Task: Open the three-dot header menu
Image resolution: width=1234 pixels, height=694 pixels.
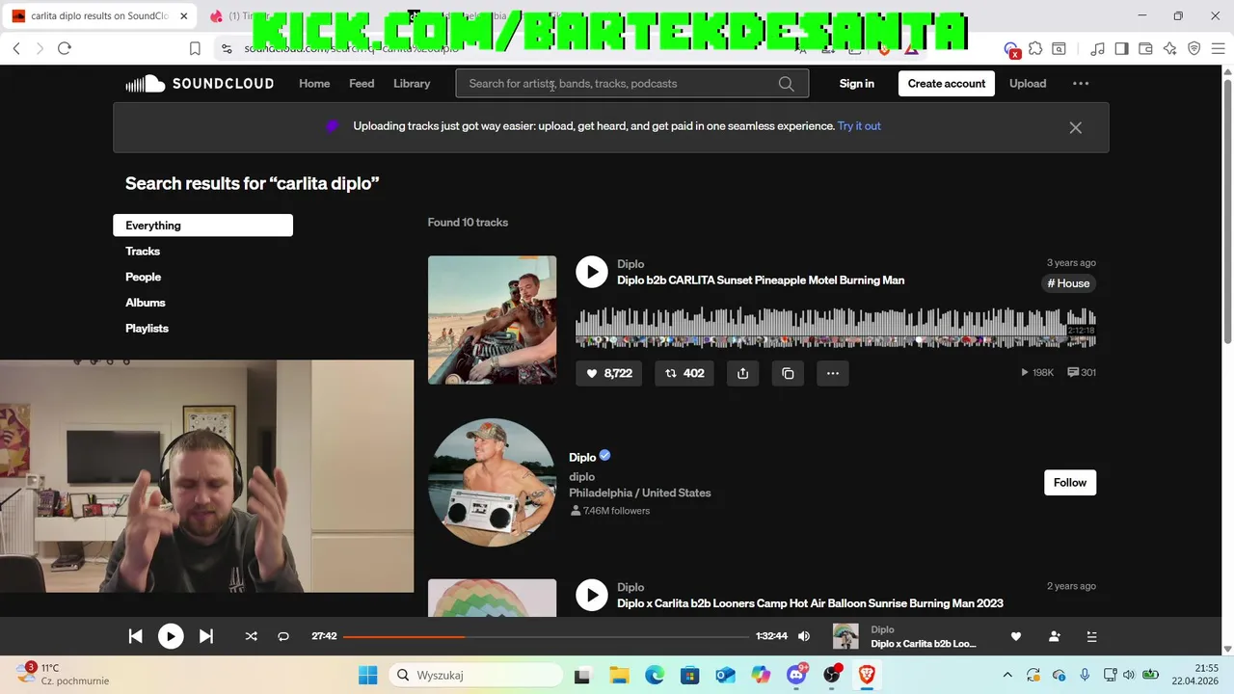Action: pyautogui.click(x=1081, y=84)
